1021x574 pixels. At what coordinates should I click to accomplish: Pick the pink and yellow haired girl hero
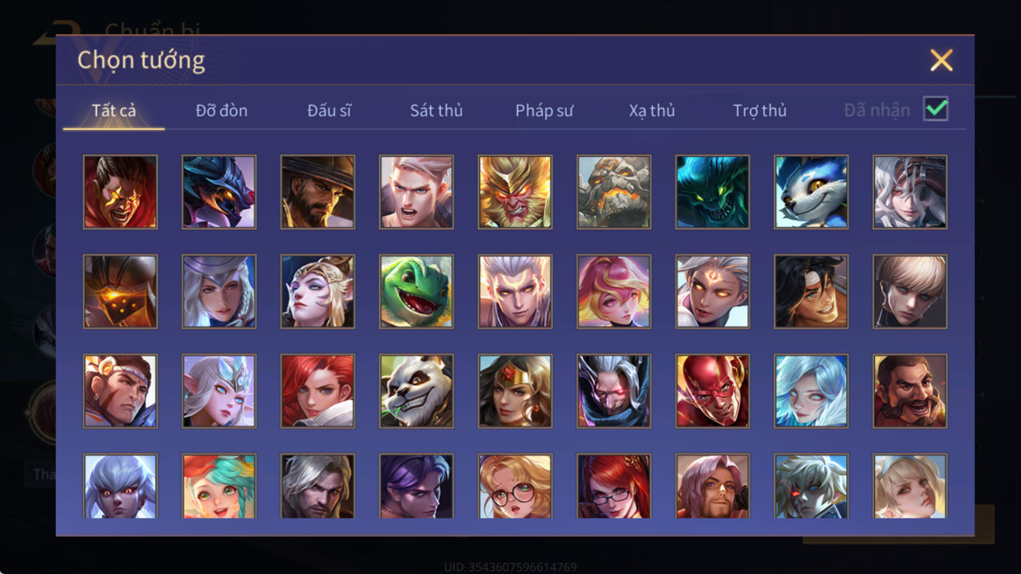pos(614,291)
